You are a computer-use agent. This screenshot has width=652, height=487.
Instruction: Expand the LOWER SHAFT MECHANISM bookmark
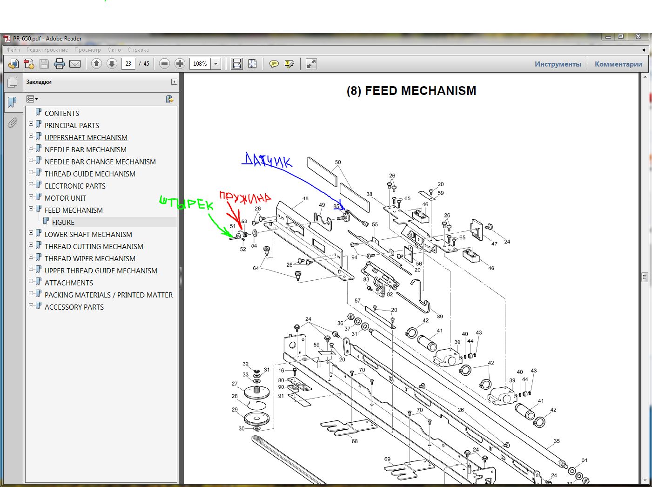click(x=31, y=233)
